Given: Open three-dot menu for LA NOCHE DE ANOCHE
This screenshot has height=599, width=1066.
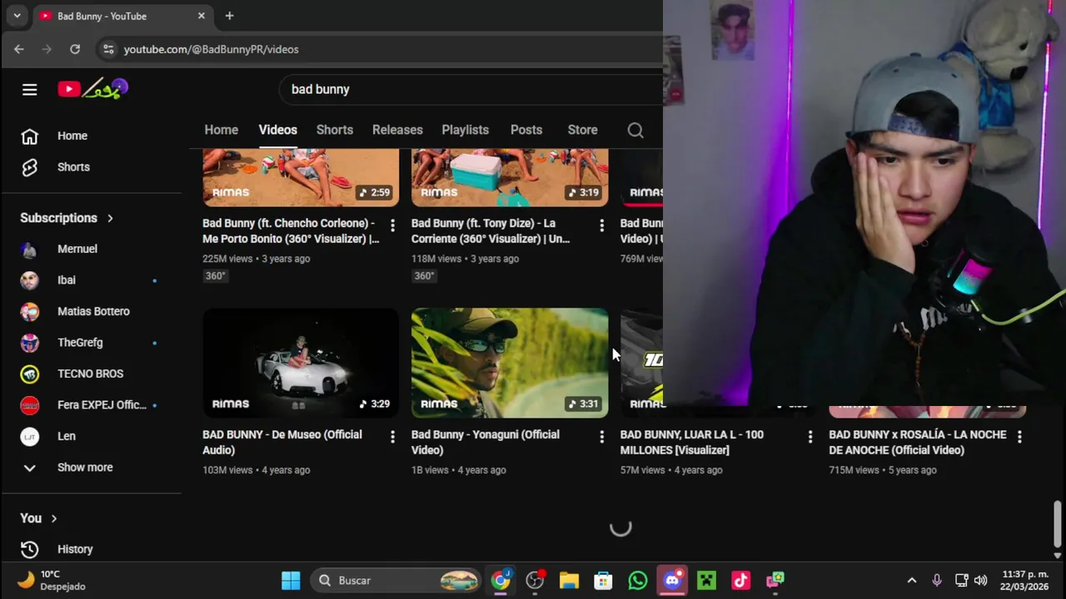Looking at the screenshot, I should (x=1019, y=436).
